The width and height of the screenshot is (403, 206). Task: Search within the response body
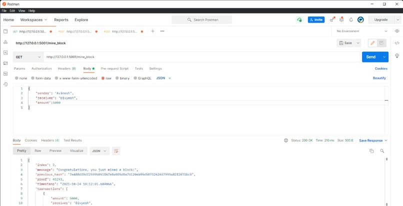pos(382,151)
